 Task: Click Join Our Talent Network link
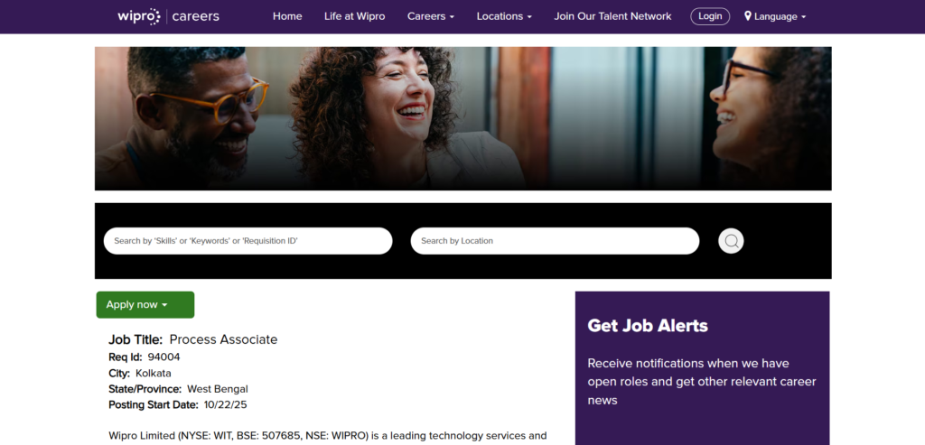click(x=612, y=16)
